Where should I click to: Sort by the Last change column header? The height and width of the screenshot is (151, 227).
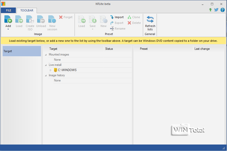[x=209, y=49]
